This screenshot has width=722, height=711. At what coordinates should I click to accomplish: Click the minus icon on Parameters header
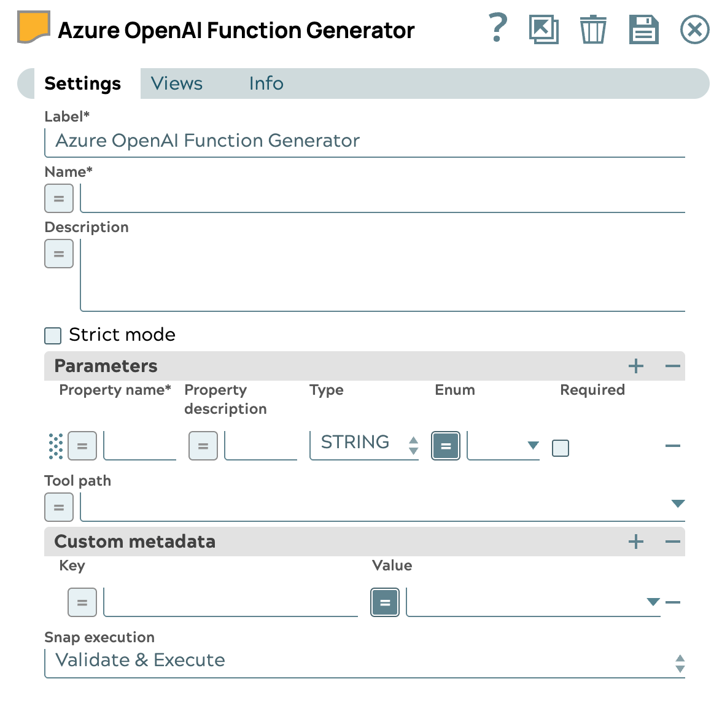point(673,366)
